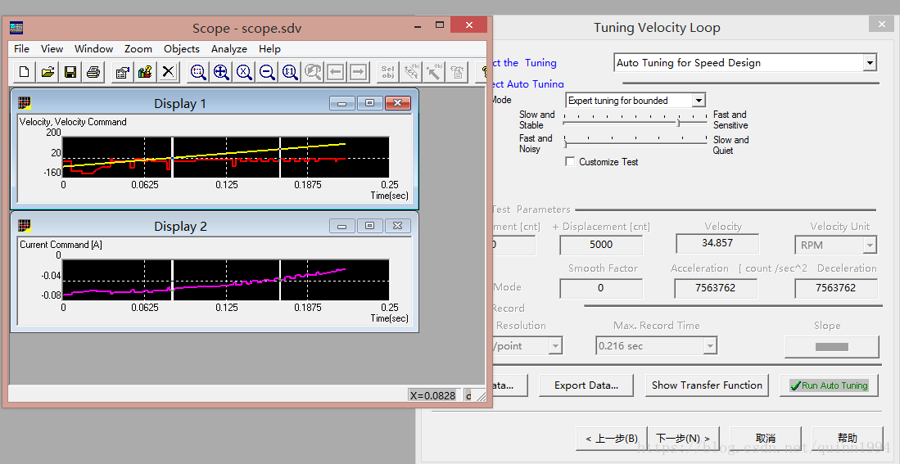Open the properties toolbar icon in Scope
This screenshot has height=464, width=900.
coord(122,72)
